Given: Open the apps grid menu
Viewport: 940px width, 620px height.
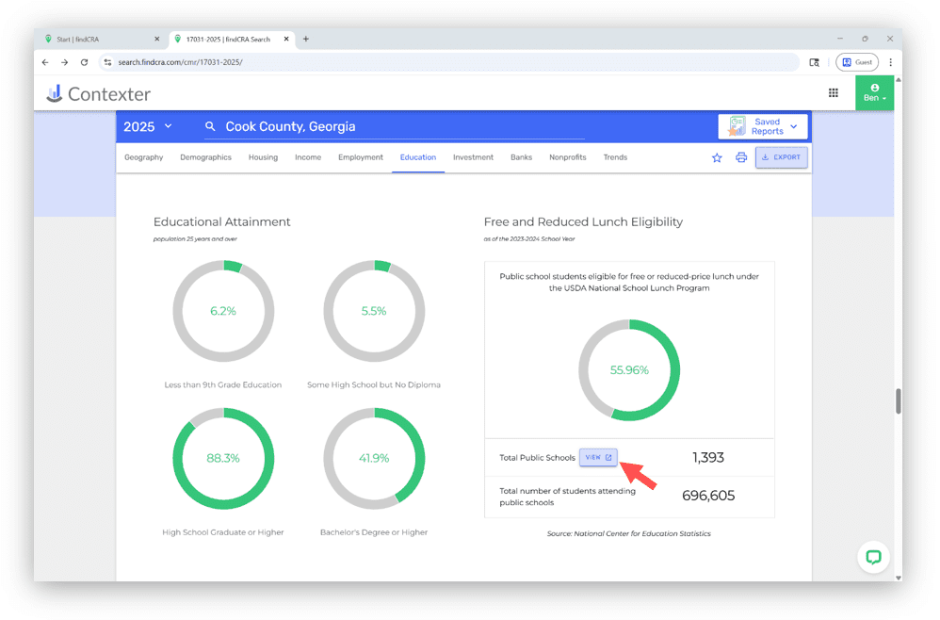Looking at the screenshot, I should (x=834, y=92).
